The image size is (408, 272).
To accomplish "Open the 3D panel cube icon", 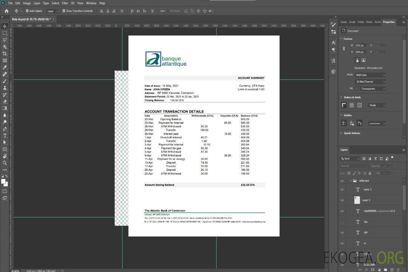I will (x=334, y=71).
